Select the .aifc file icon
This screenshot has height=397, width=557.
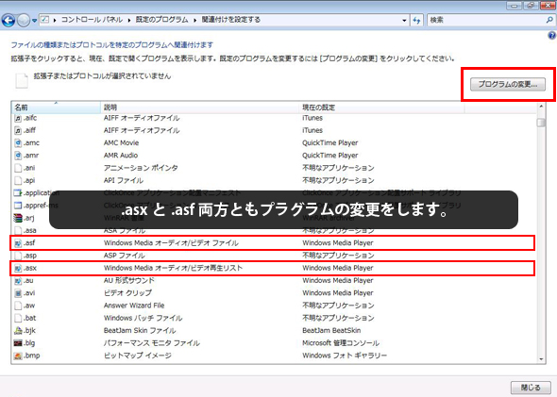(x=18, y=118)
